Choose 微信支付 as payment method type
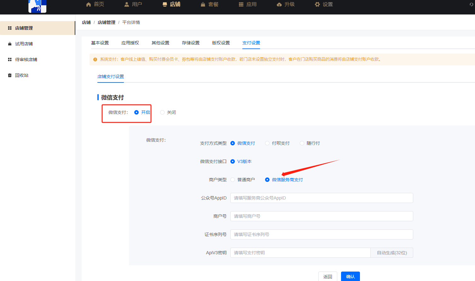475x281 pixels. click(x=233, y=143)
